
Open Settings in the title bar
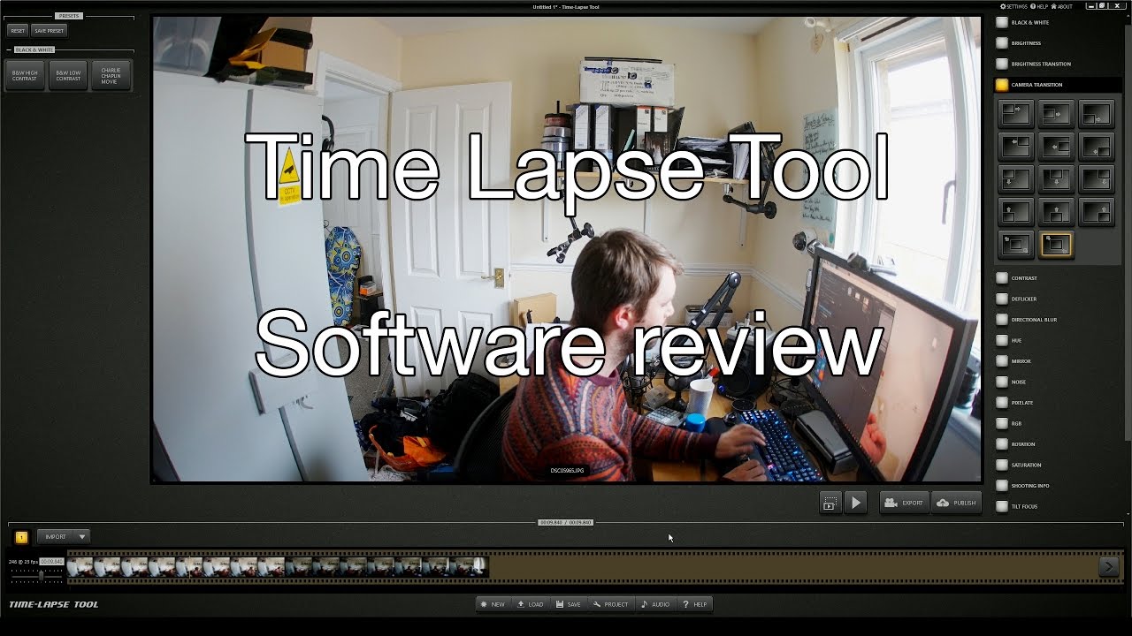[x=1014, y=6]
